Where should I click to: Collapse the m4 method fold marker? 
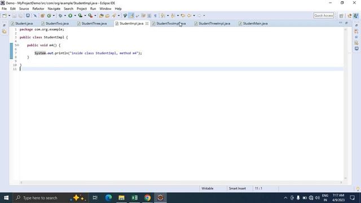tap(17, 45)
